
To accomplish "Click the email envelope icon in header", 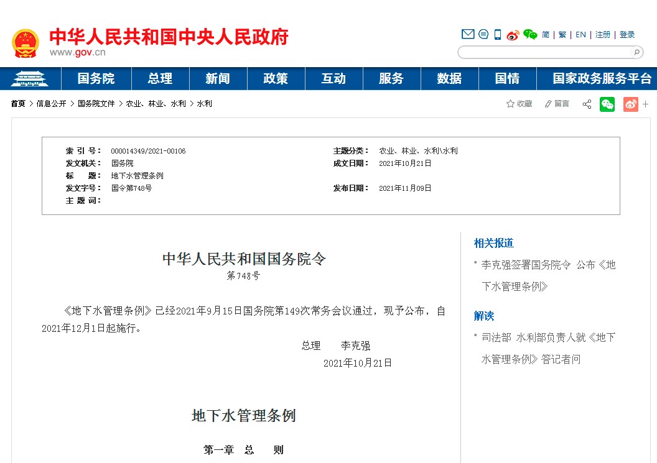I will click(x=468, y=34).
